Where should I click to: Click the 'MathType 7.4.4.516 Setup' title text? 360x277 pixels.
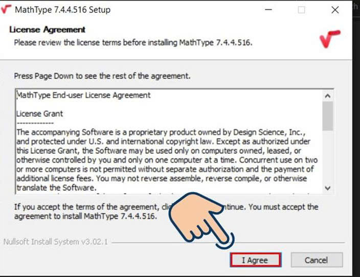(x=63, y=10)
